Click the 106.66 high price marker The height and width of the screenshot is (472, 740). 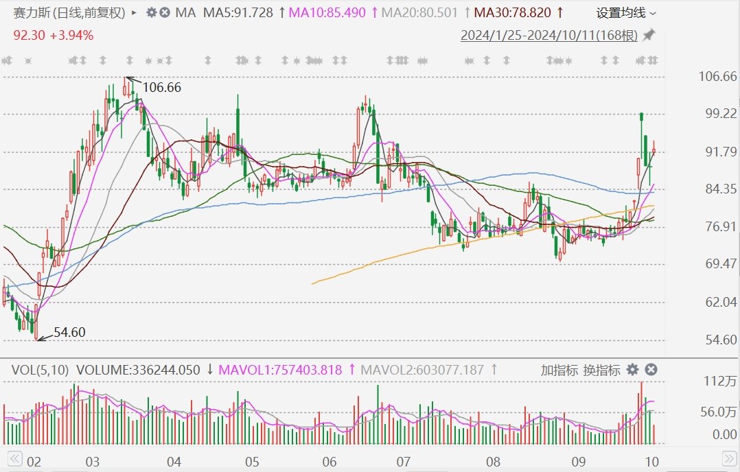162,87
